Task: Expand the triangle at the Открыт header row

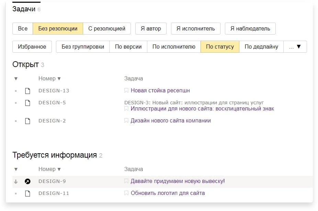Action: [16, 78]
